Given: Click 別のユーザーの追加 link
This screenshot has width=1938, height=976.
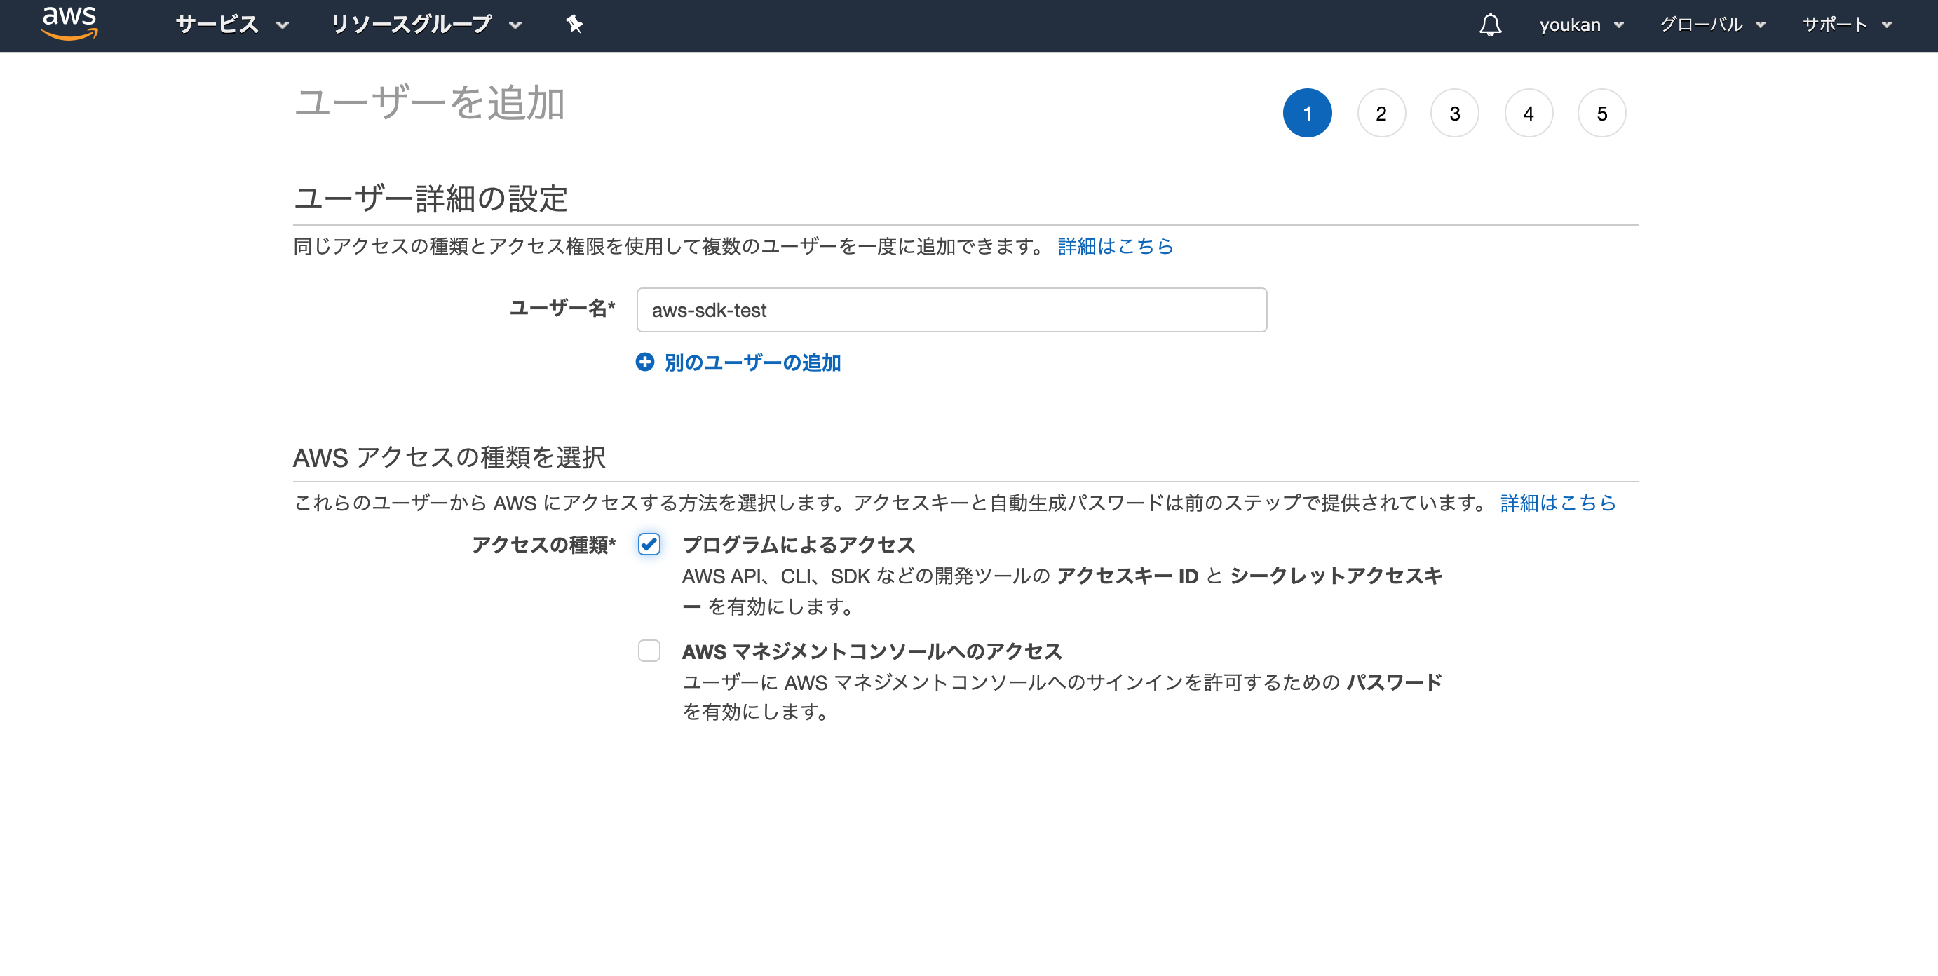Looking at the screenshot, I should click(x=752, y=362).
